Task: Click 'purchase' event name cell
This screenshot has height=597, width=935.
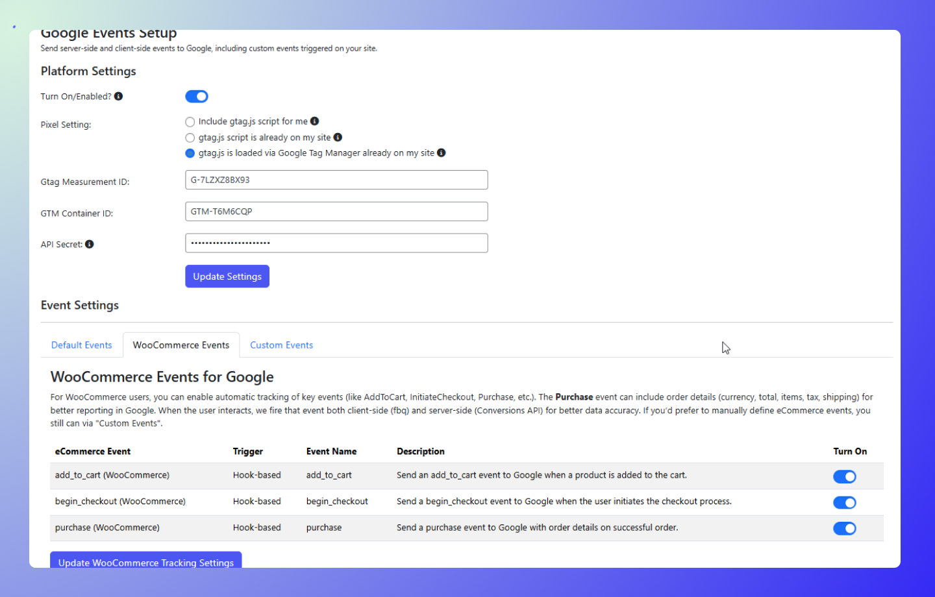Action: pos(324,528)
